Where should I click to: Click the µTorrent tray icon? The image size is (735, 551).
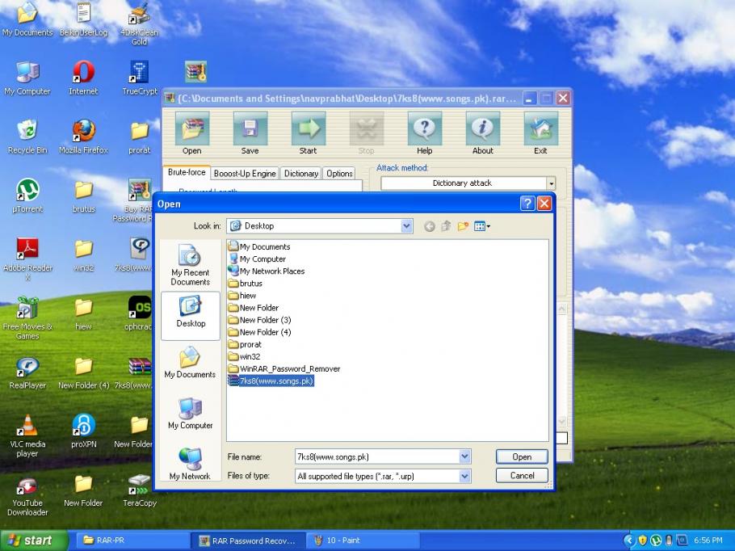point(656,540)
